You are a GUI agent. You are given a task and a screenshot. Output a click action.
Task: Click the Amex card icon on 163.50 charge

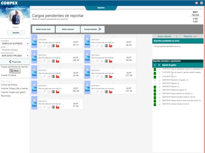[35, 89]
